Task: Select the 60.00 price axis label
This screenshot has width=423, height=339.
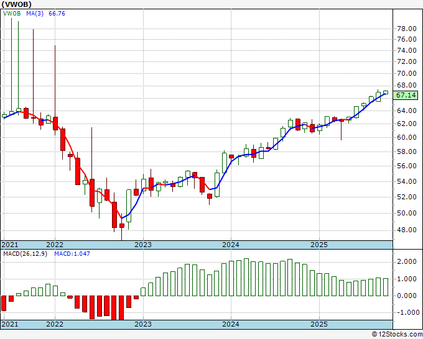Action: point(407,137)
